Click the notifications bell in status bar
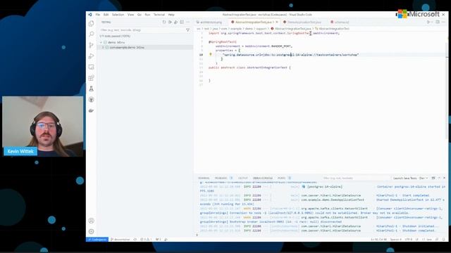The height and width of the screenshot is (253, 451). 443,239
